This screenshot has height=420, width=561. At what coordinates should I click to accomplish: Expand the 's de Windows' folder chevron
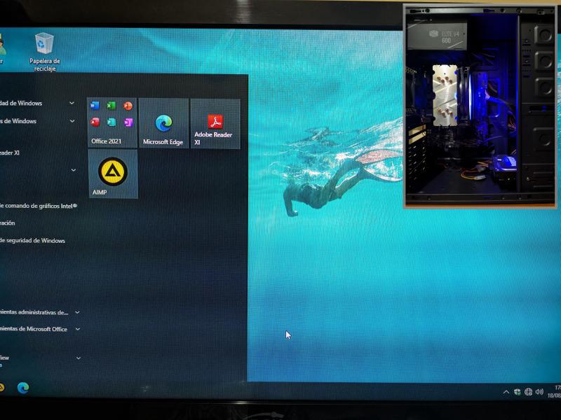pos(72,120)
